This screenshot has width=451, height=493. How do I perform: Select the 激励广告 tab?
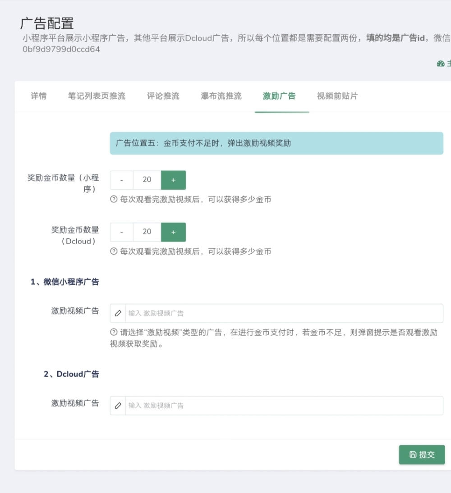tap(279, 96)
